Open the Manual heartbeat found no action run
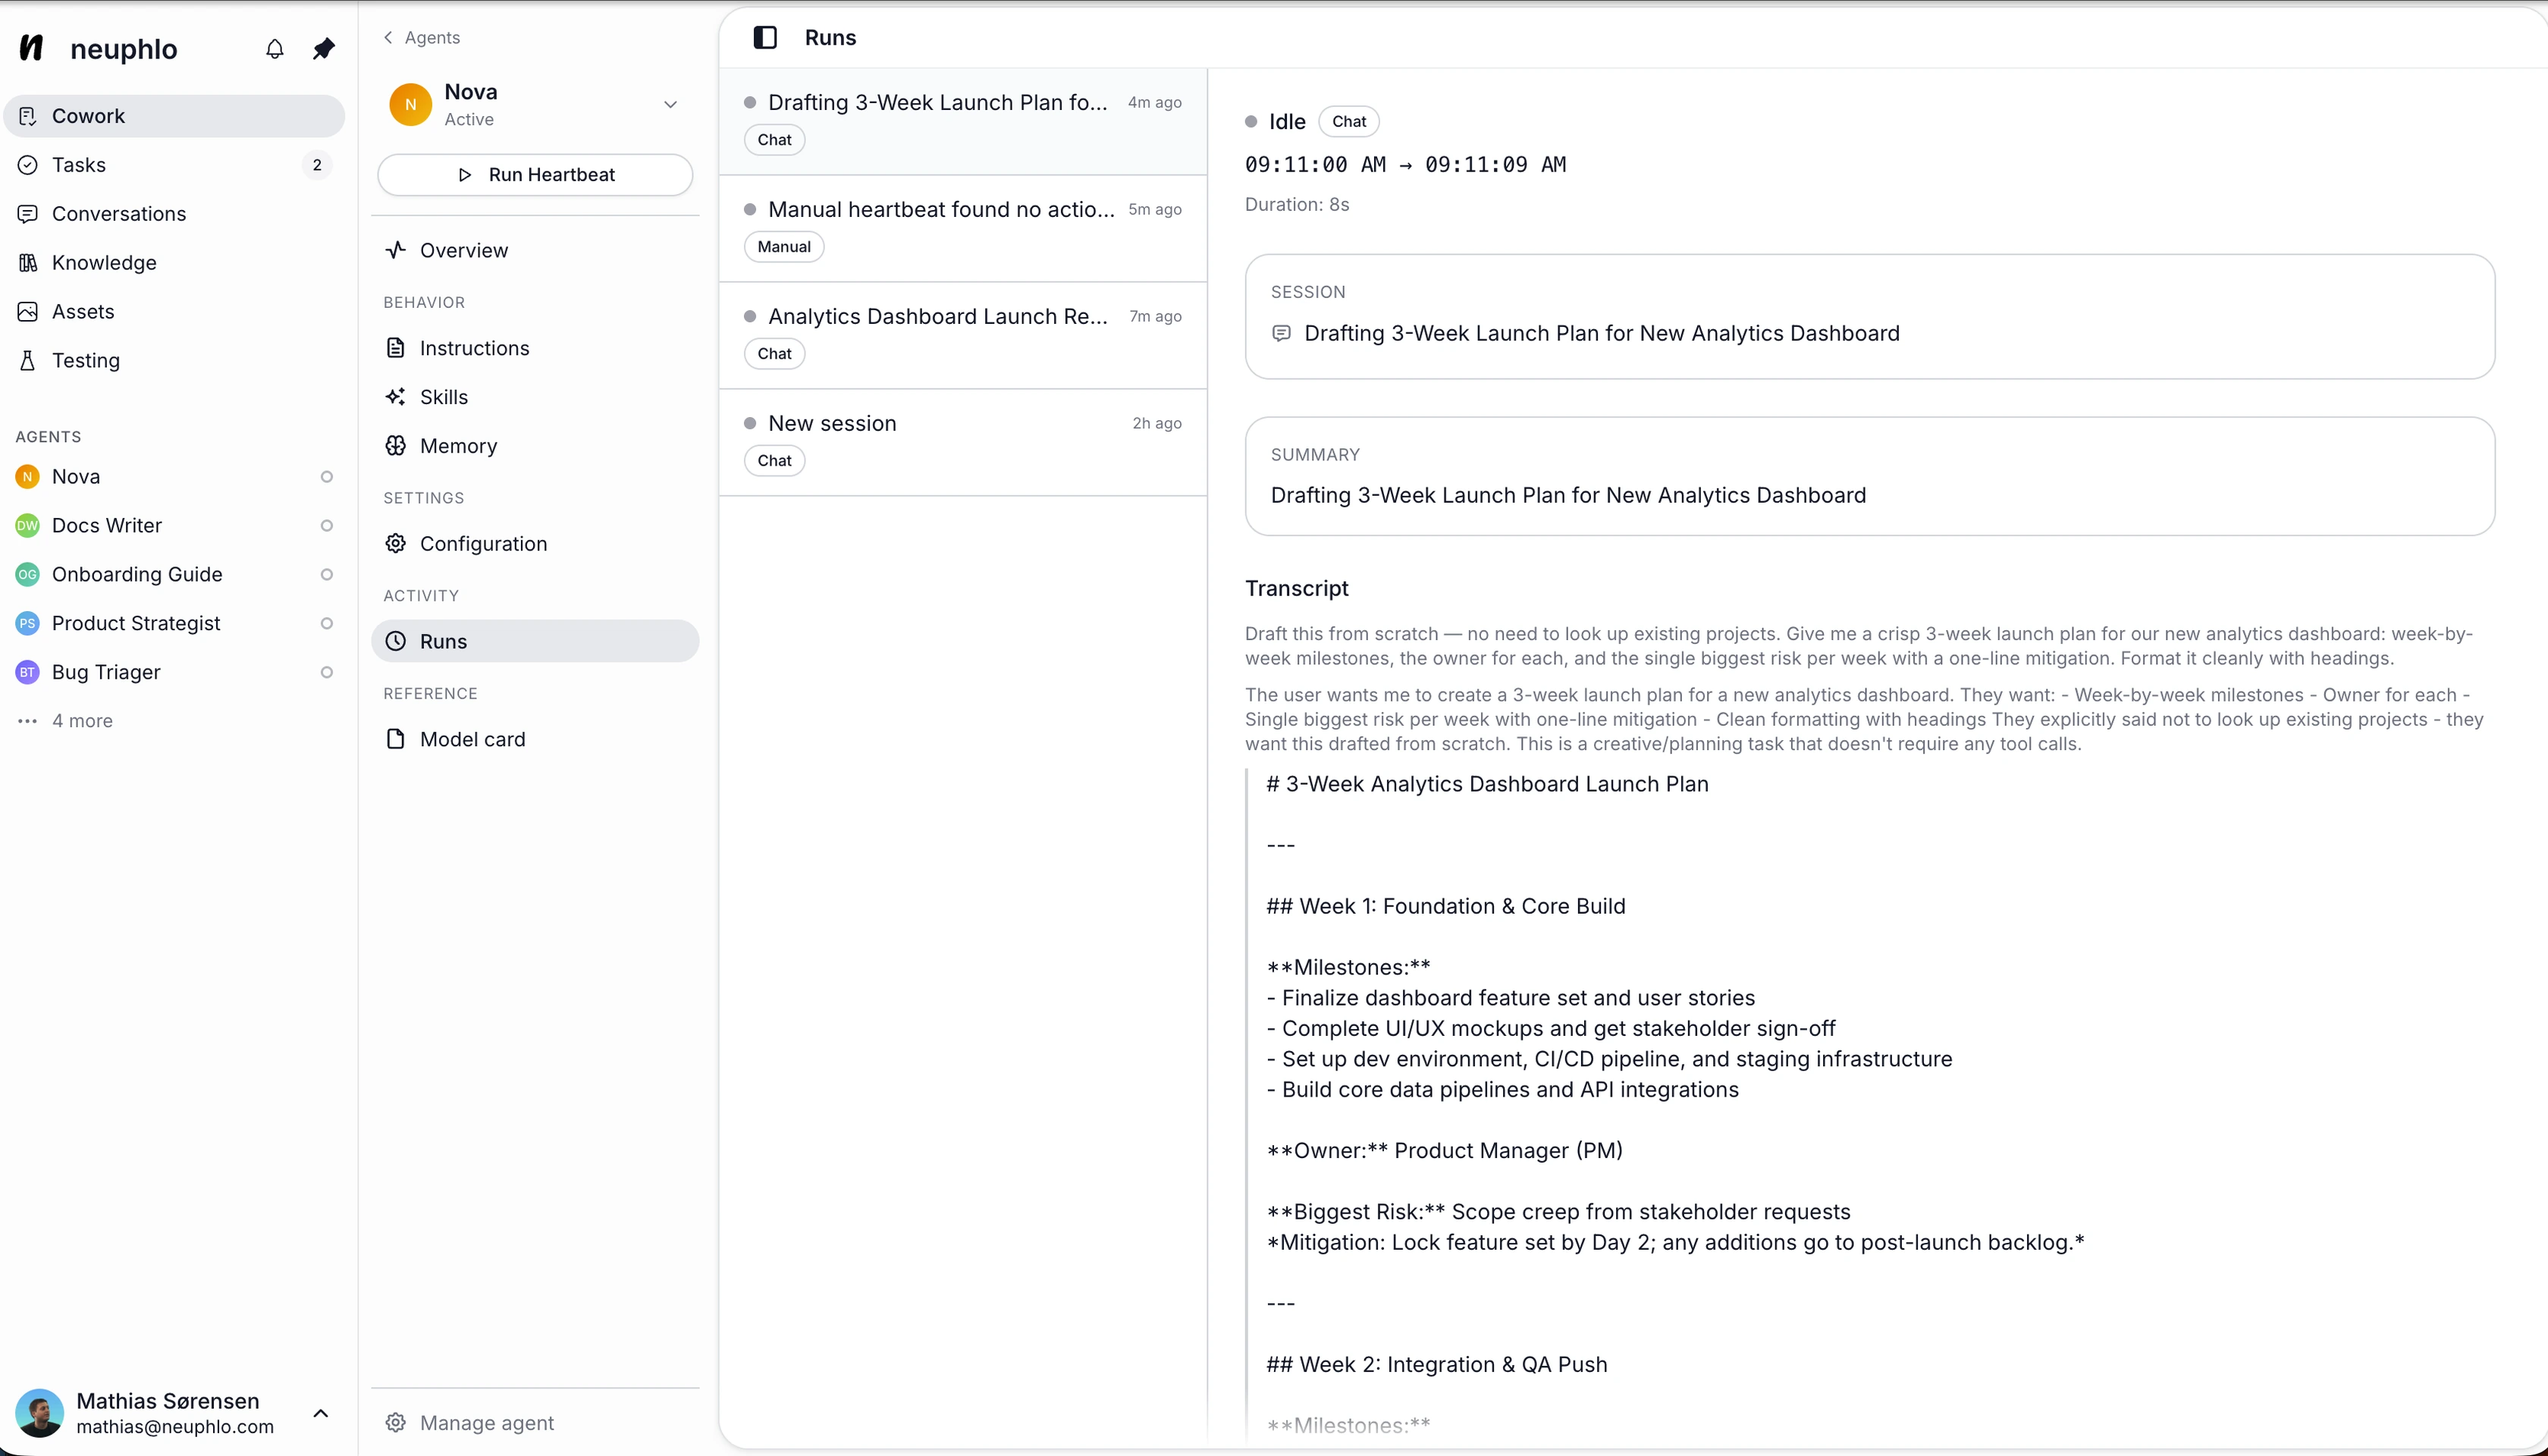Image resolution: width=2548 pixels, height=1456 pixels. [x=963, y=229]
